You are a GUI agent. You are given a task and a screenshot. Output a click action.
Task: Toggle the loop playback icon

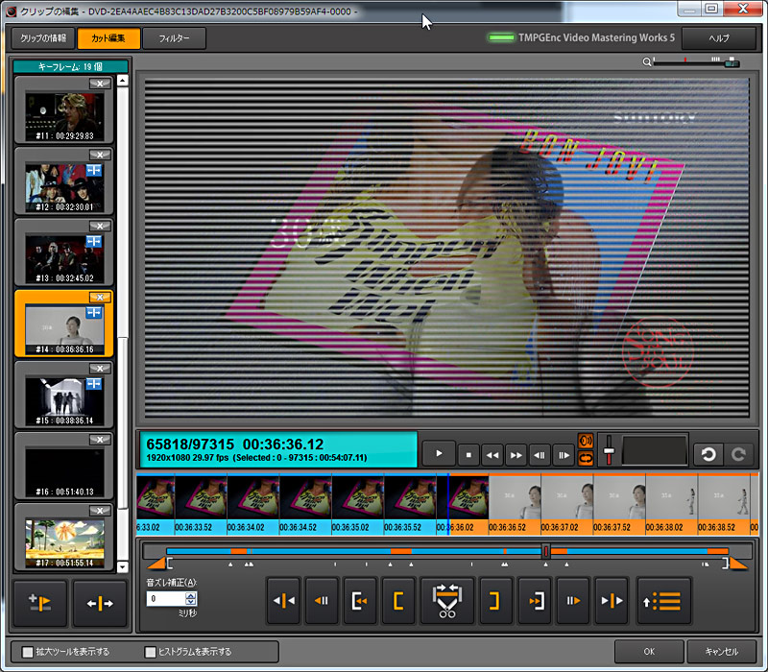(x=586, y=459)
